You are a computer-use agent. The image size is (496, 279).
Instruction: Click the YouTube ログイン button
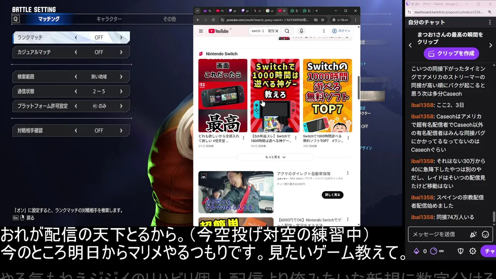[341, 31]
